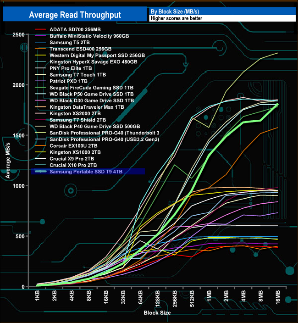Click the 16MB block size label
This screenshot has height=323, width=298.
coord(278,297)
